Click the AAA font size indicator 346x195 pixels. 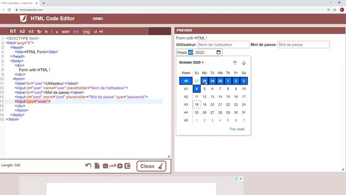(112, 166)
